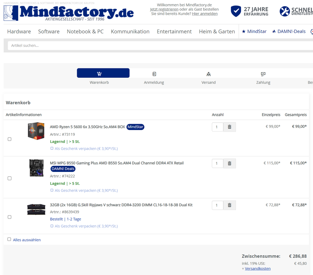Open the 32GB G.Skill RipJaws V product title
The image size is (313, 275).
(x=121, y=205)
